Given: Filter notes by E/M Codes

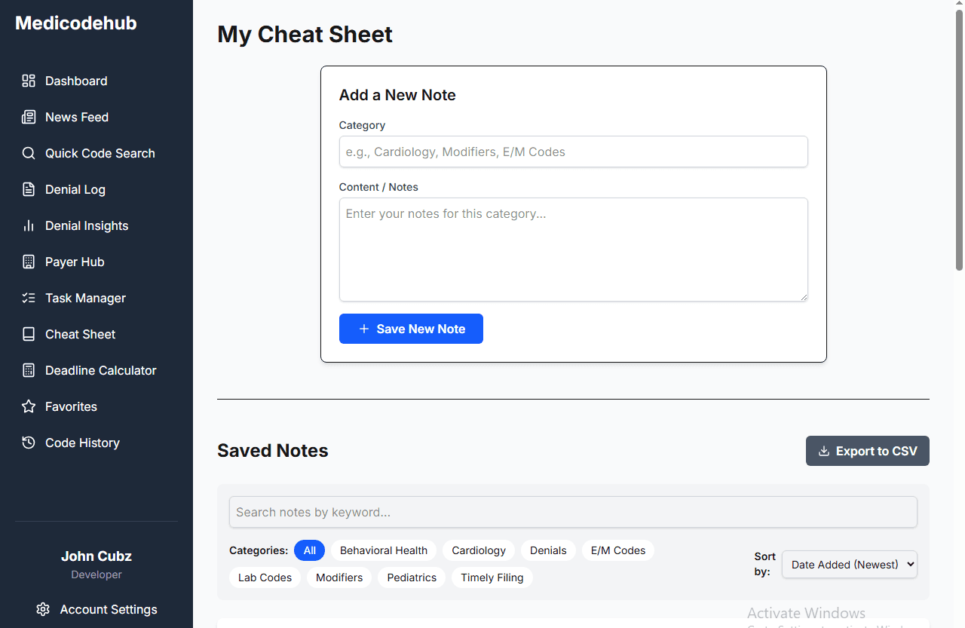Looking at the screenshot, I should (618, 550).
